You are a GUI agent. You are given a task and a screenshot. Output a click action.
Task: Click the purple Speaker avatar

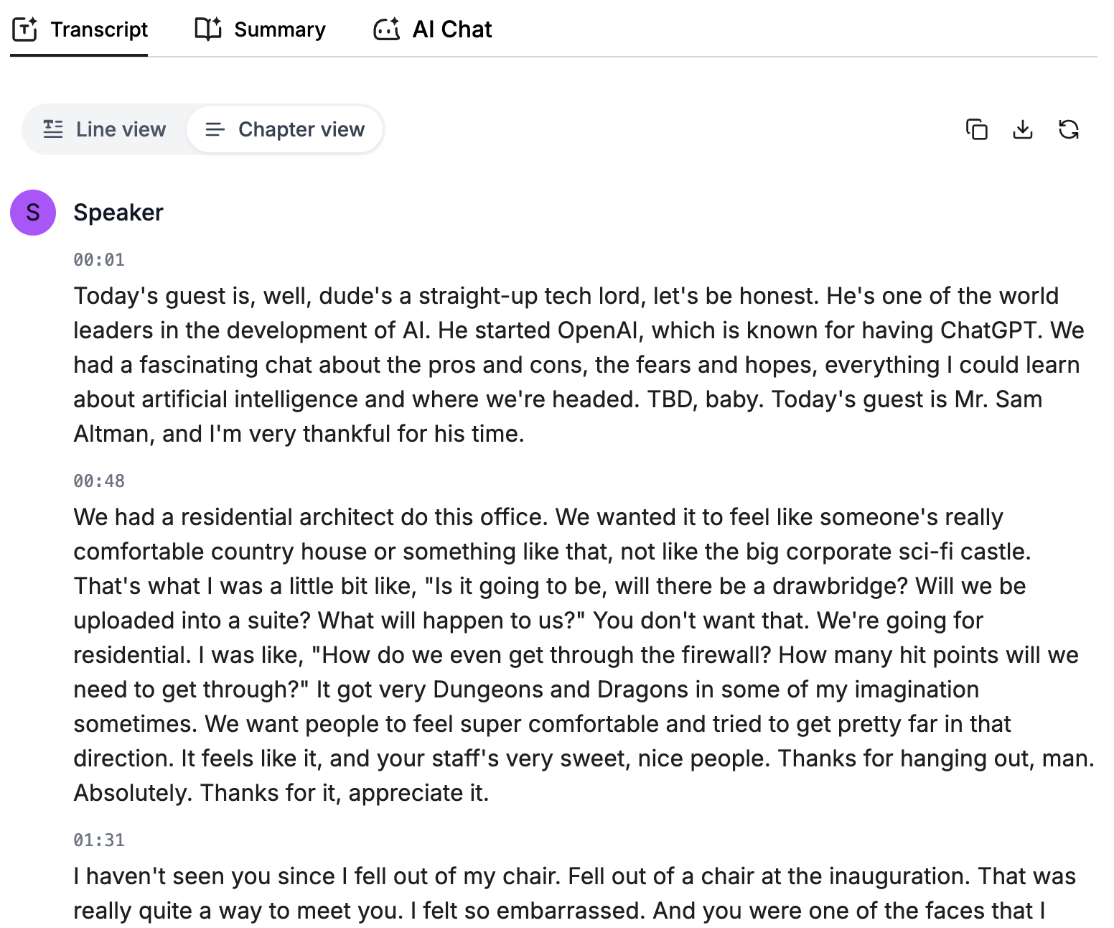pos(33,213)
